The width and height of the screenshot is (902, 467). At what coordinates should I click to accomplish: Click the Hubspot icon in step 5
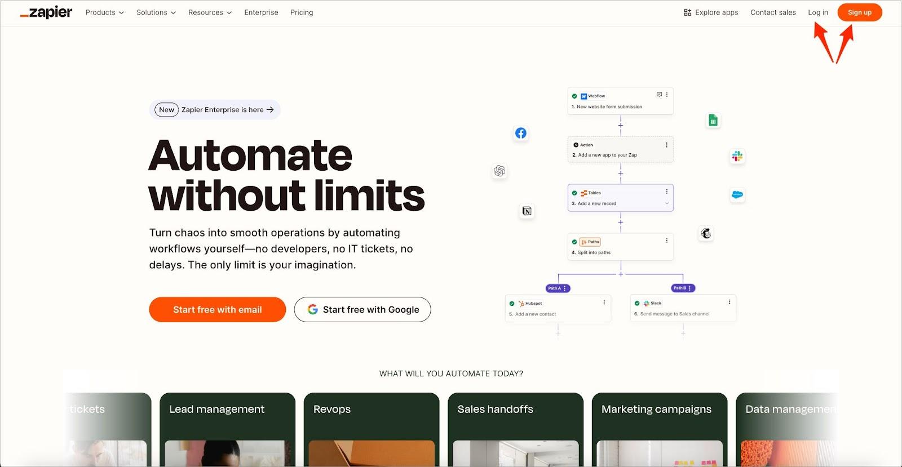521,304
